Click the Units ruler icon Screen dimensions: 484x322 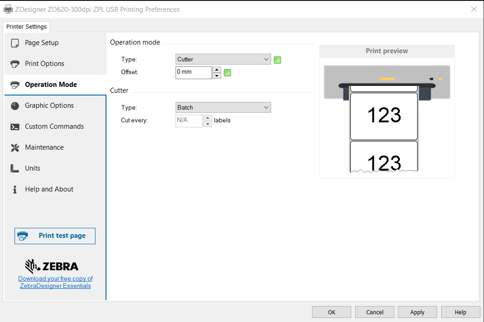[x=15, y=168]
